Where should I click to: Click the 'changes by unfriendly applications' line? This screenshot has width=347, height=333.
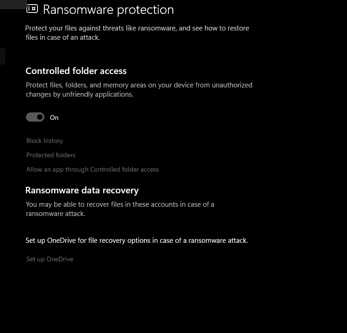pyautogui.click(x=80, y=94)
